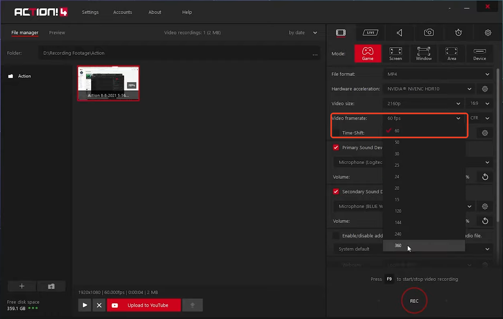Open the CFR framerate mode dropdown
The height and width of the screenshot is (319, 503).
click(x=480, y=118)
